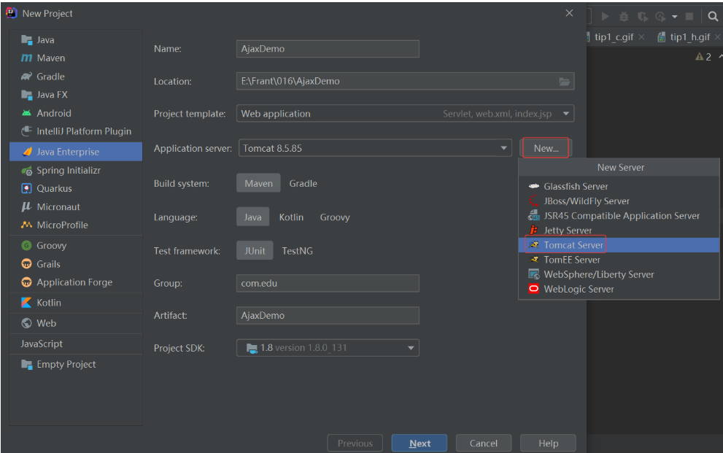
Task: Select Java Enterprise project type
Action: point(76,152)
